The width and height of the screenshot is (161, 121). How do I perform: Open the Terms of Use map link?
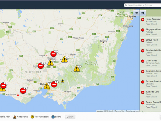click(x=120, y=111)
